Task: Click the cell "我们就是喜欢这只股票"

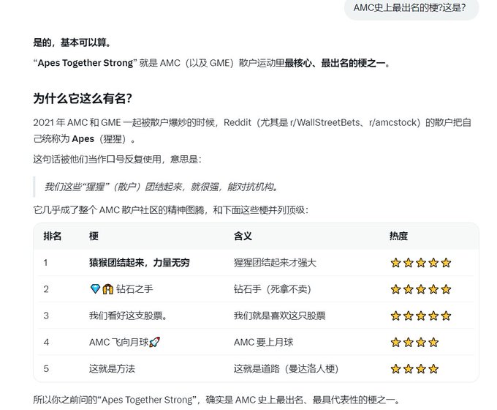Action: [x=279, y=316]
